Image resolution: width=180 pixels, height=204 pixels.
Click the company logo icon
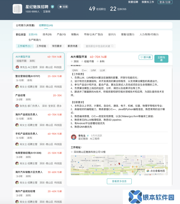(x=17, y=9)
